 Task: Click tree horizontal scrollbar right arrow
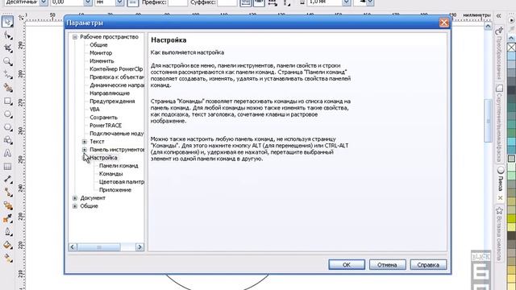(139, 247)
